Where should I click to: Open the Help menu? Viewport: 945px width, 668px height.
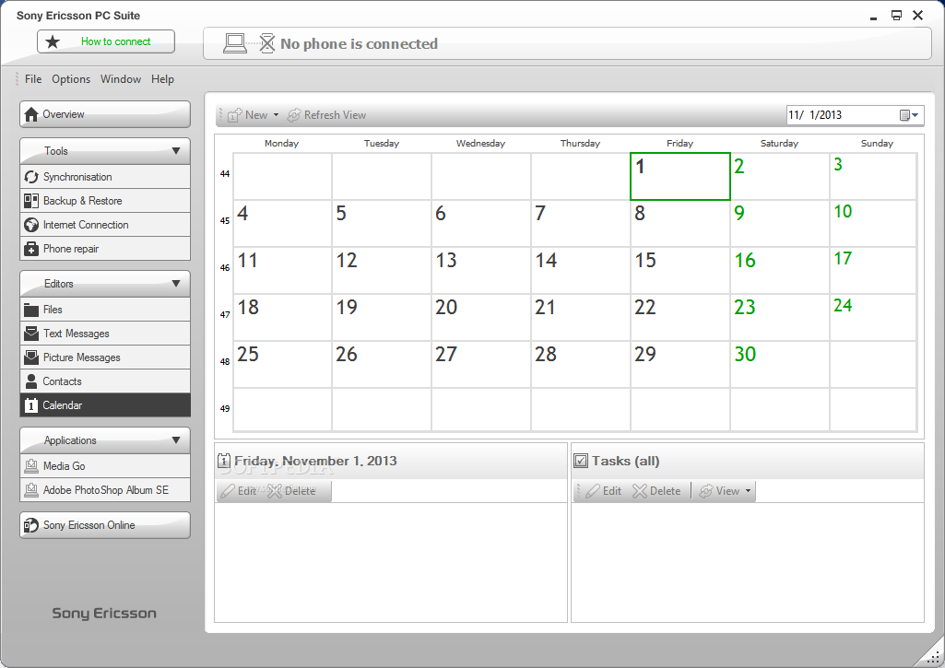pyautogui.click(x=162, y=79)
